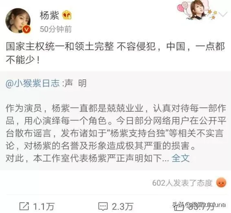Open repost count 1.1万
The width and height of the screenshot is (231, 213).
pyautogui.click(x=44, y=206)
